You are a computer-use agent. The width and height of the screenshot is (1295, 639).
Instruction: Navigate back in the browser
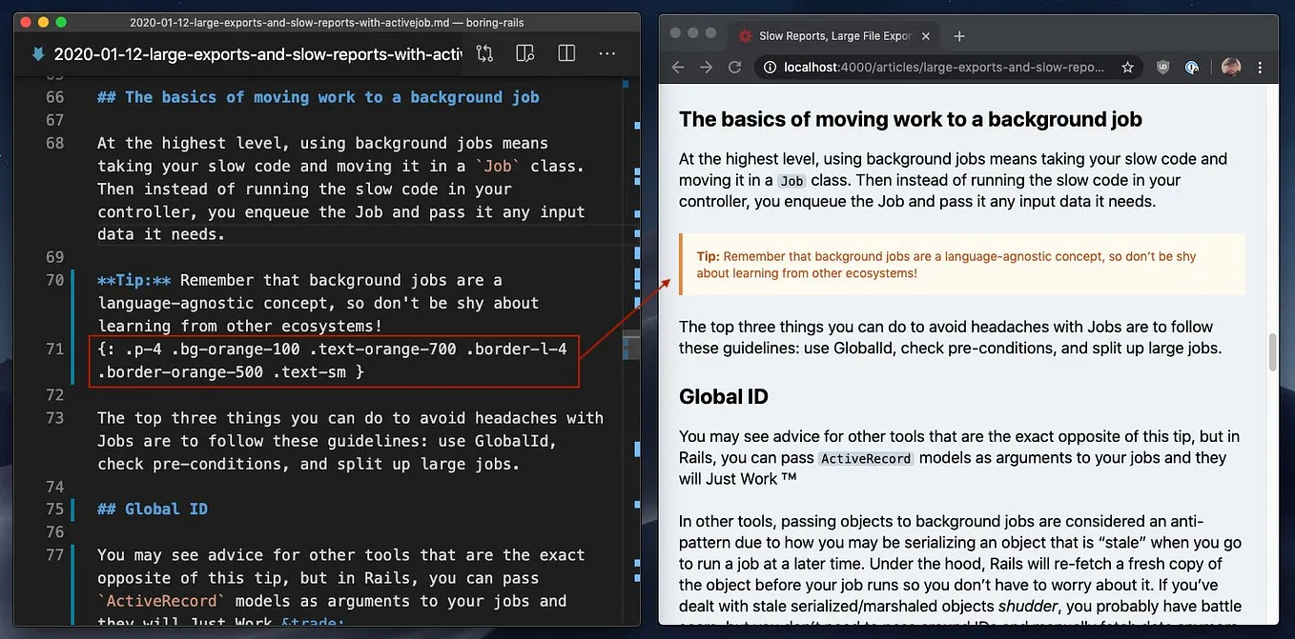click(x=677, y=67)
